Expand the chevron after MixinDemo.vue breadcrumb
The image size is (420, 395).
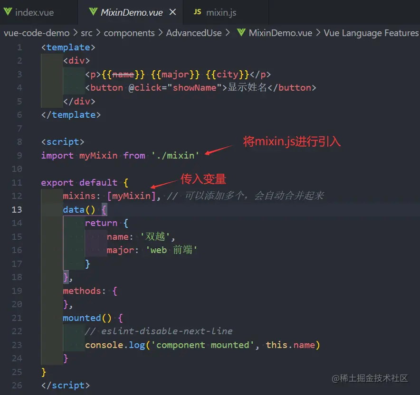click(318, 33)
